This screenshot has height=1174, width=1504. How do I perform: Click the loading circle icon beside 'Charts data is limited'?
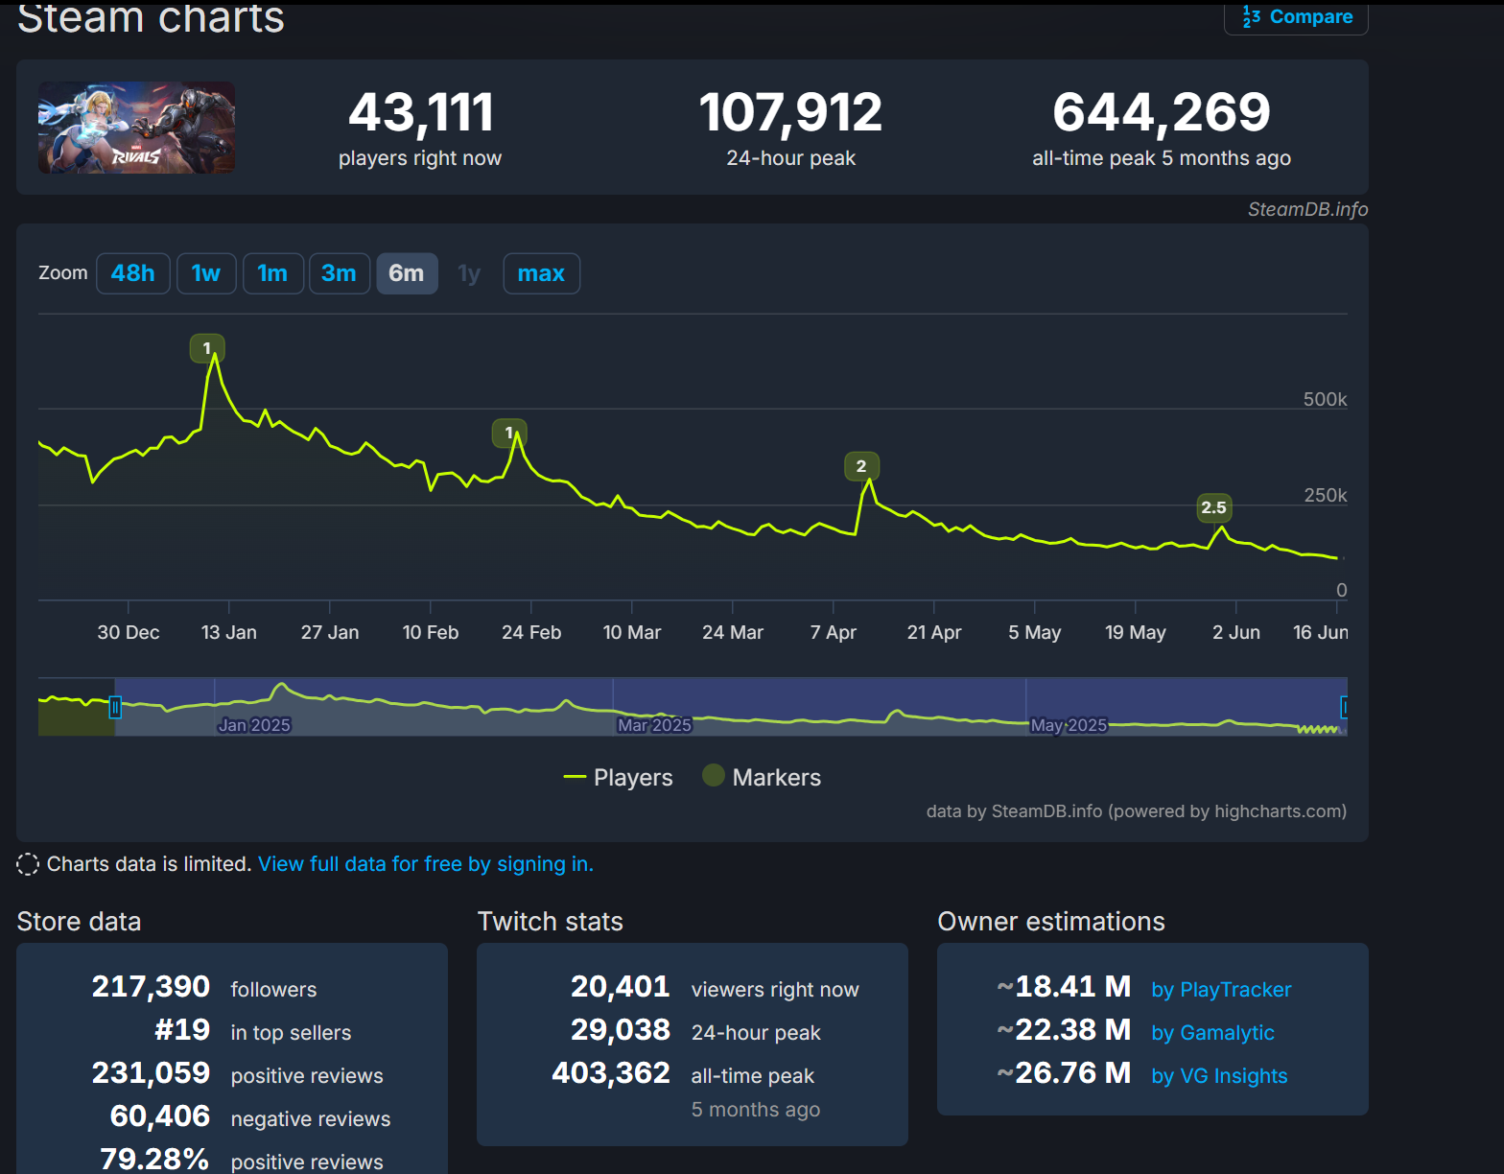pos(29,864)
